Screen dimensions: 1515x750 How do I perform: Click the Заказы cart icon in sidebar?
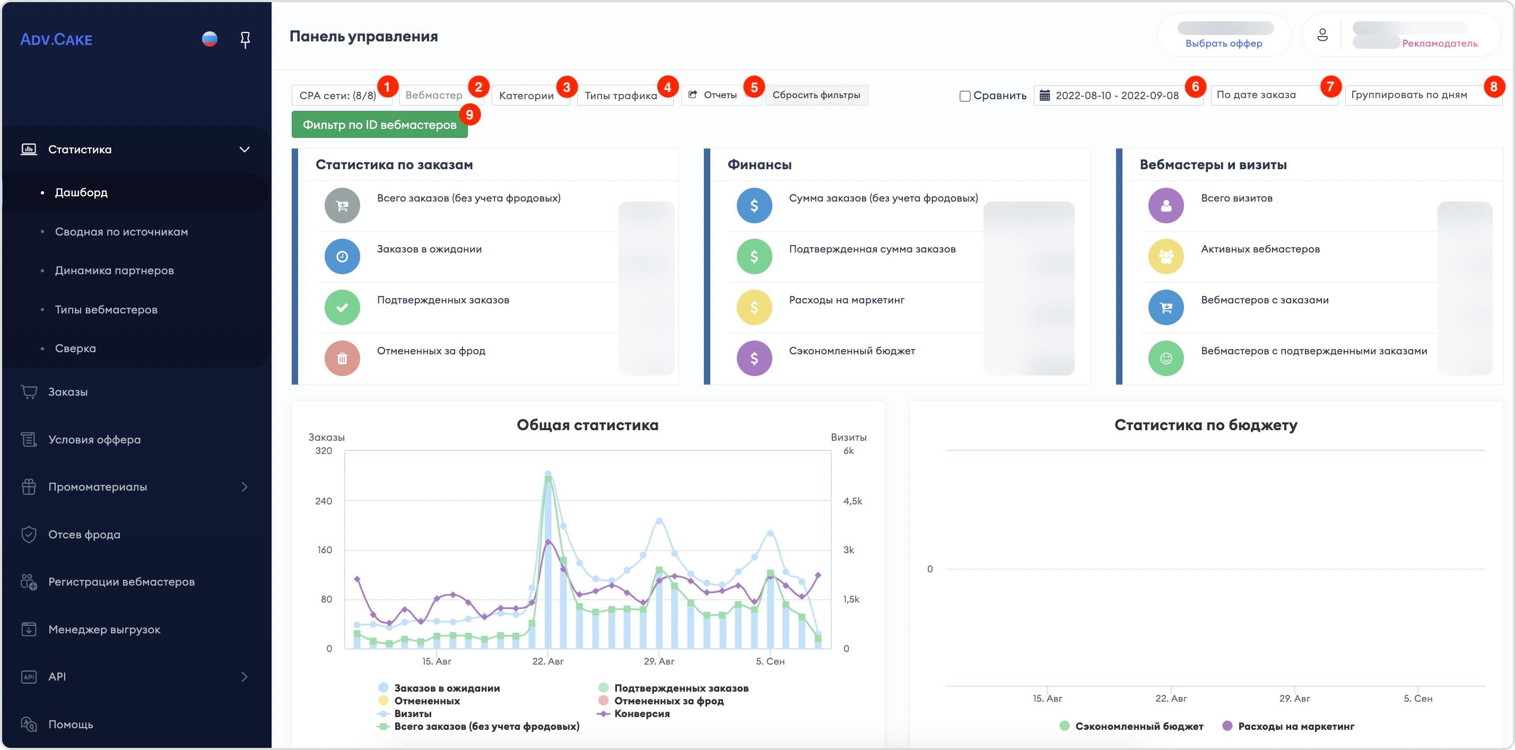(29, 392)
